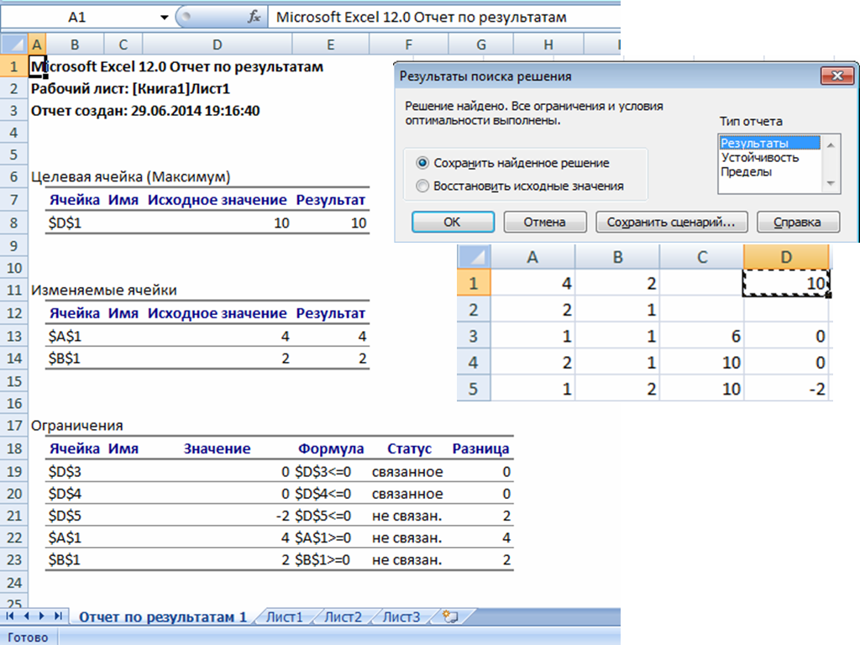This screenshot has height=645, width=860.
Task: Click cell with Рабочий лист: [Книга1]Лист1
Action: 130,89
